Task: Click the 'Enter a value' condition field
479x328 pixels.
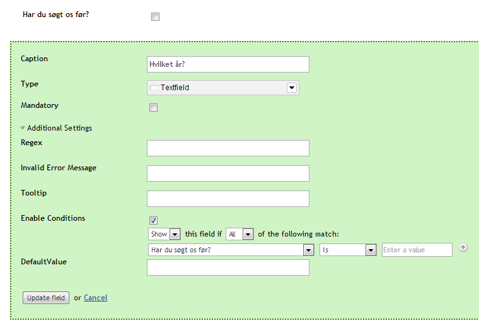Action: tap(417, 250)
